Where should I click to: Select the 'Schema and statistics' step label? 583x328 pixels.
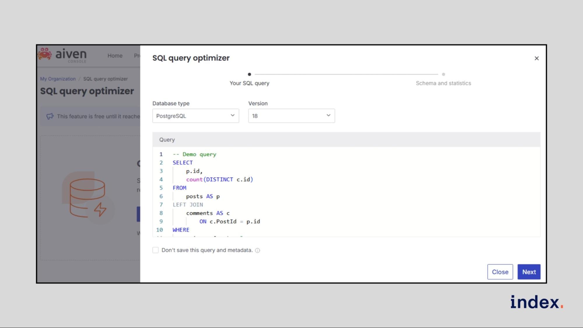(443, 83)
